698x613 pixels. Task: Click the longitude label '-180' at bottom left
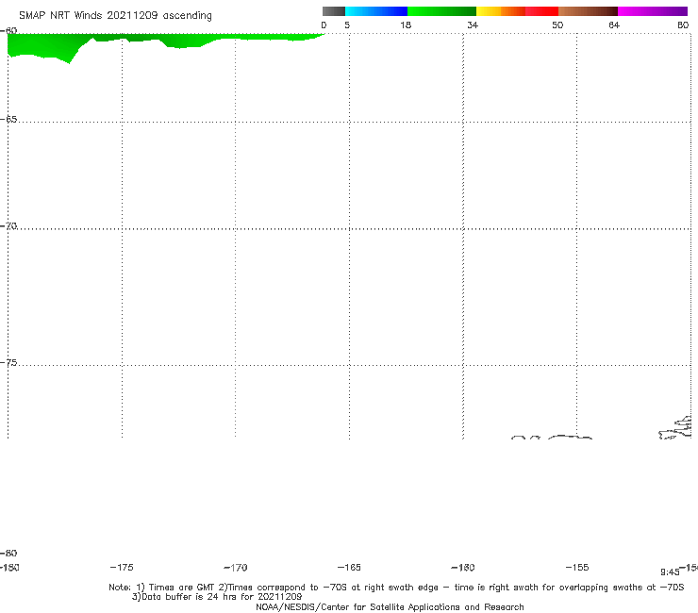(9, 567)
